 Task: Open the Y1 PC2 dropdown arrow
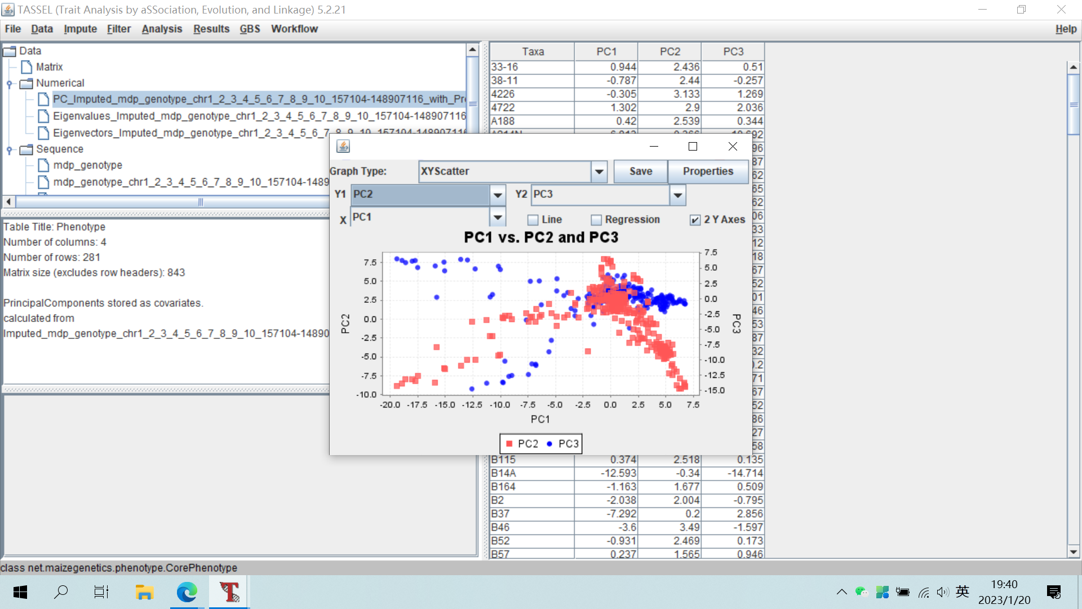pyautogui.click(x=498, y=195)
